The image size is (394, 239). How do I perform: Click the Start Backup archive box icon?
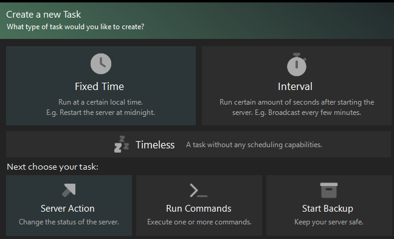(x=329, y=190)
